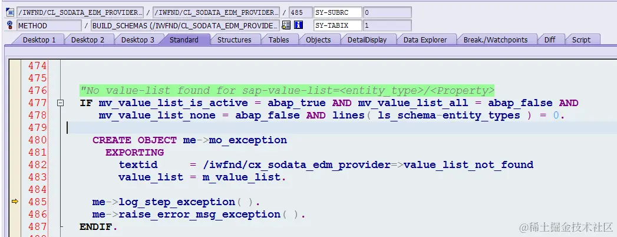This screenshot has width=617, height=237.
Task: Click the SY-SUBRC variable field
Action: point(338,12)
